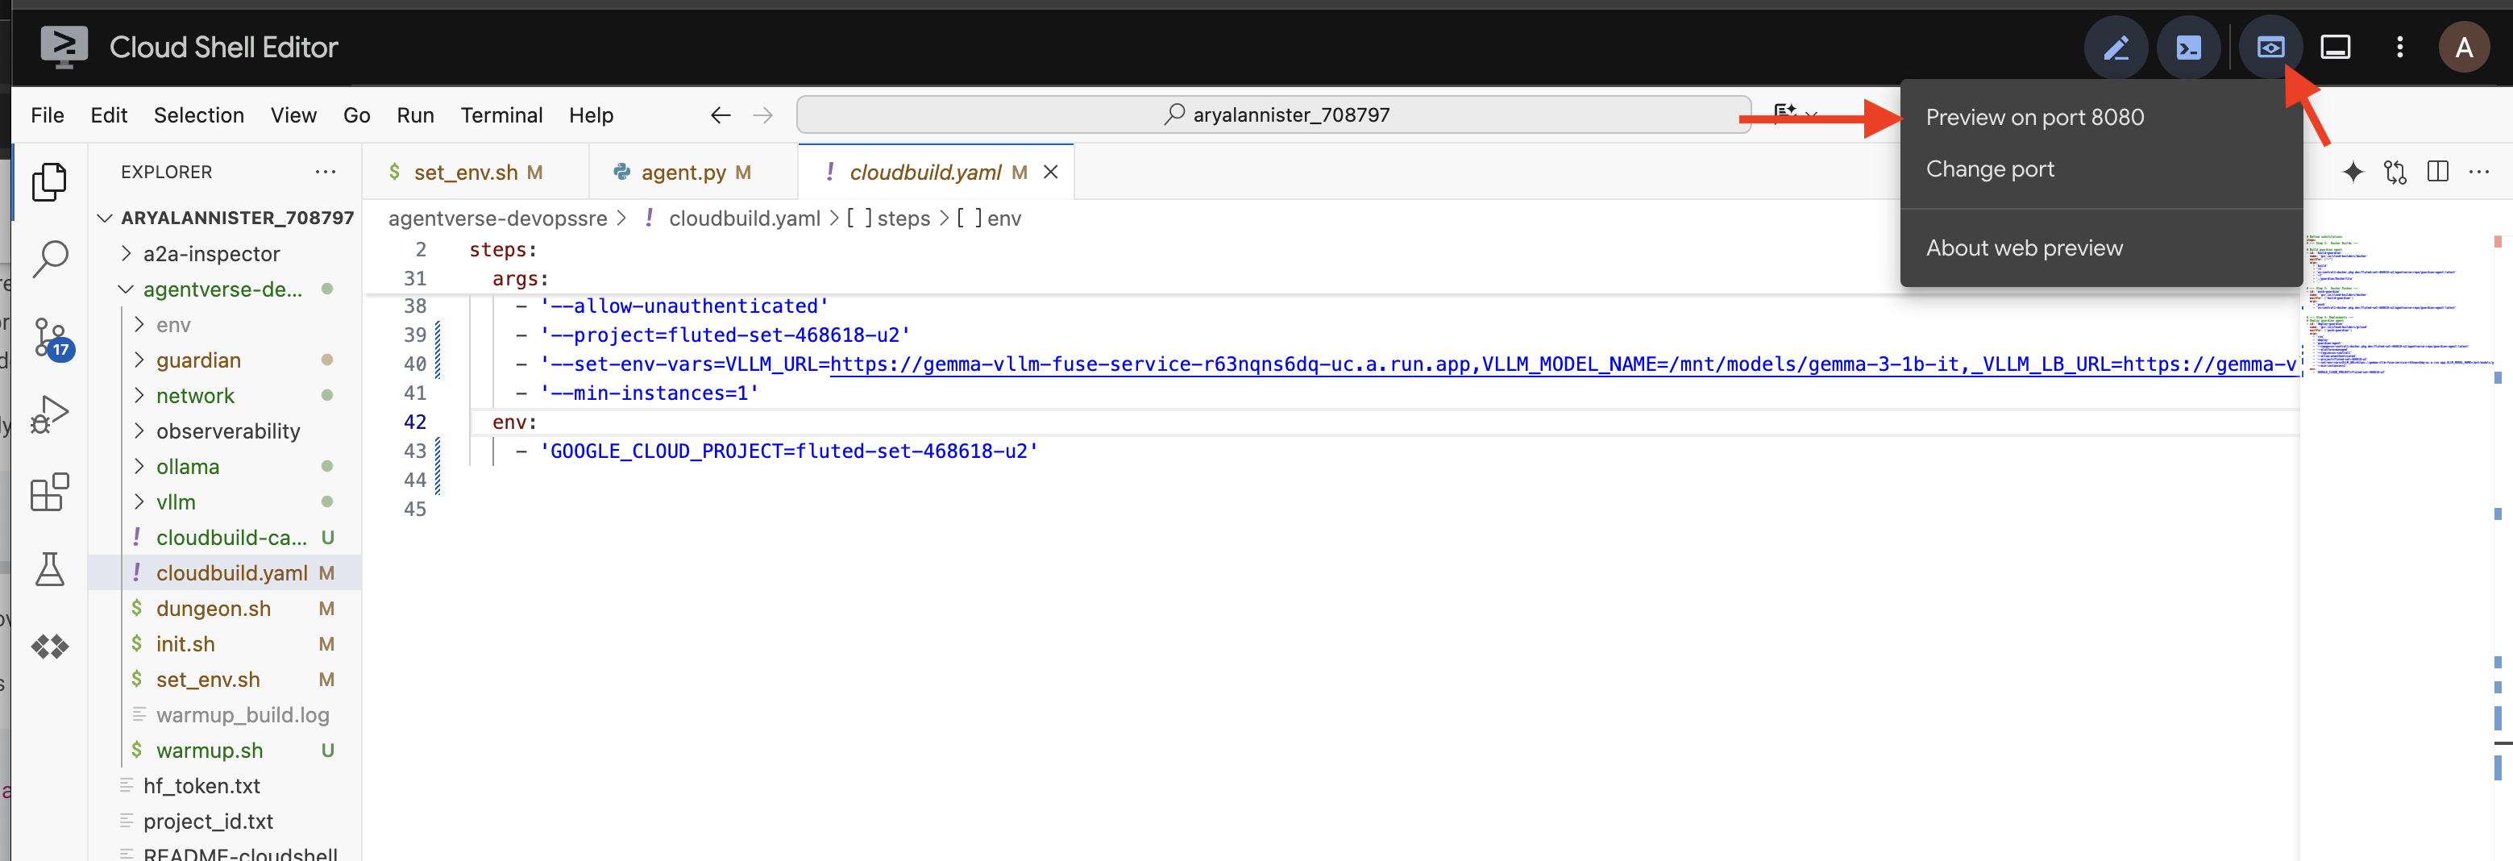The width and height of the screenshot is (2513, 861).
Task: Split the editor with the split icon
Action: tap(2438, 172)
